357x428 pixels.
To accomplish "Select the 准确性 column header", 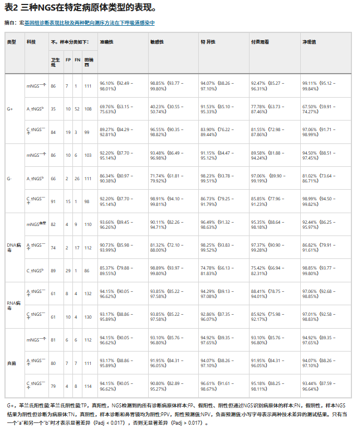I will coord(106,42).
